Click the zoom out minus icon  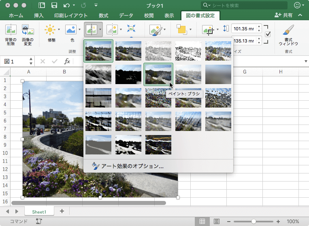pos(228,222)
